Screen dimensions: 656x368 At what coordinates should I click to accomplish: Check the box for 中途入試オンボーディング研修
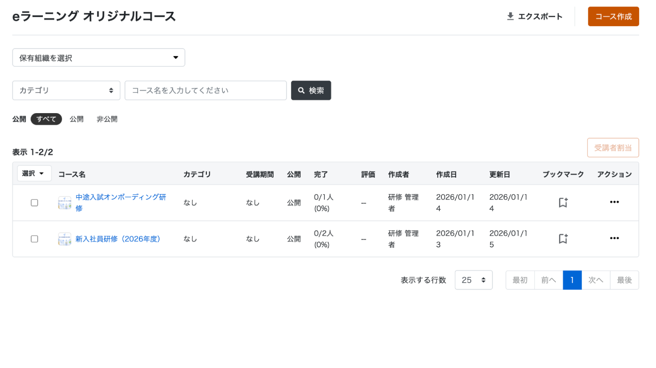34,203
